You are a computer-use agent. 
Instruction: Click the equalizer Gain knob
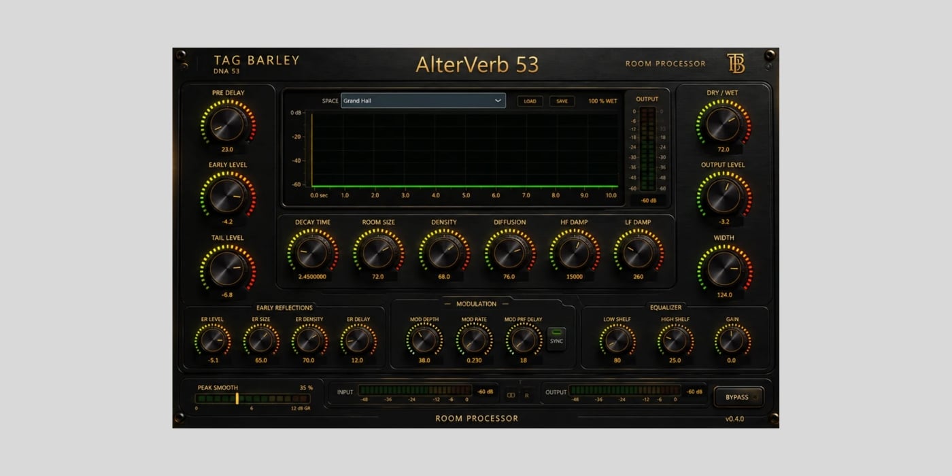[732, 340]
